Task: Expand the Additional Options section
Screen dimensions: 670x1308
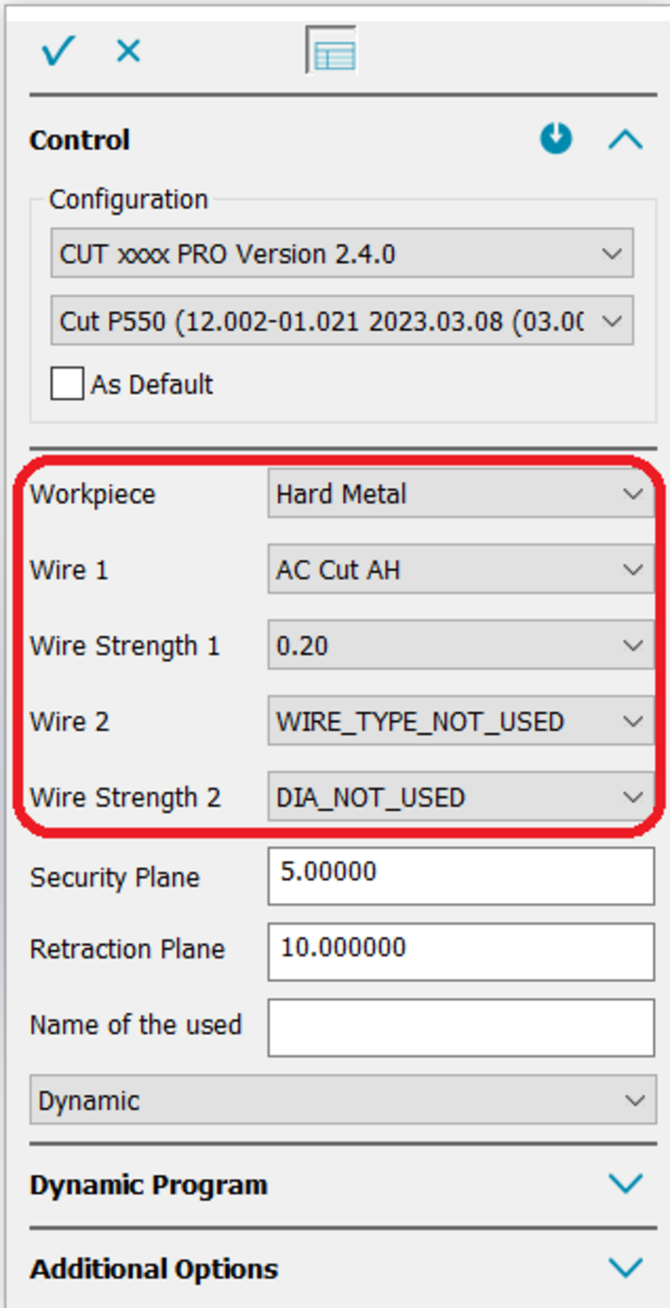Action: 625,1267
